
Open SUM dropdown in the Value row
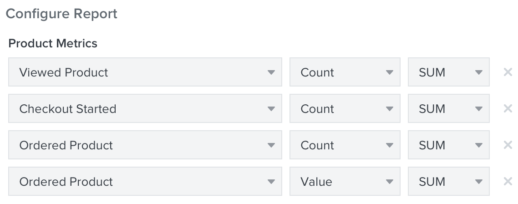click(448, 181)
